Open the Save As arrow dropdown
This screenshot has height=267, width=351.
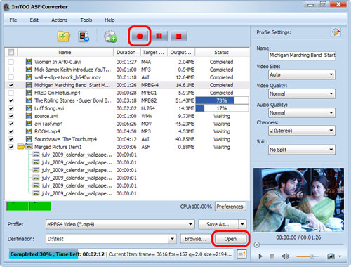coord(242,224)
